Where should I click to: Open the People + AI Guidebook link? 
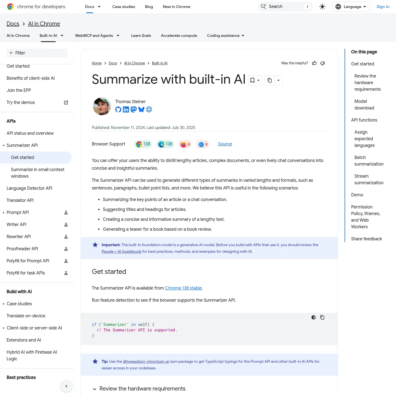pyautogui.click(x=122, y=251)
